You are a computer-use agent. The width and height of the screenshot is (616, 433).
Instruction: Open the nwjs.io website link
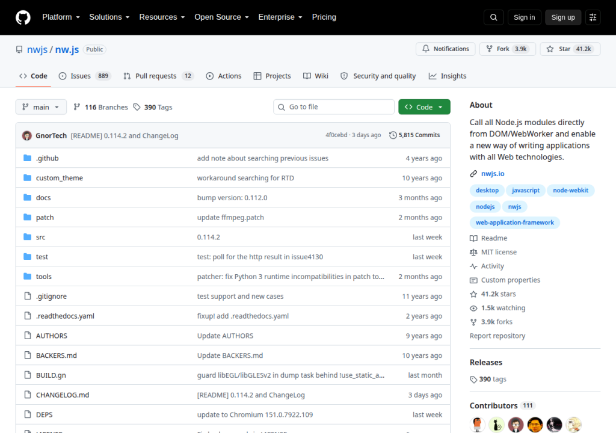(x=493, y=174)
